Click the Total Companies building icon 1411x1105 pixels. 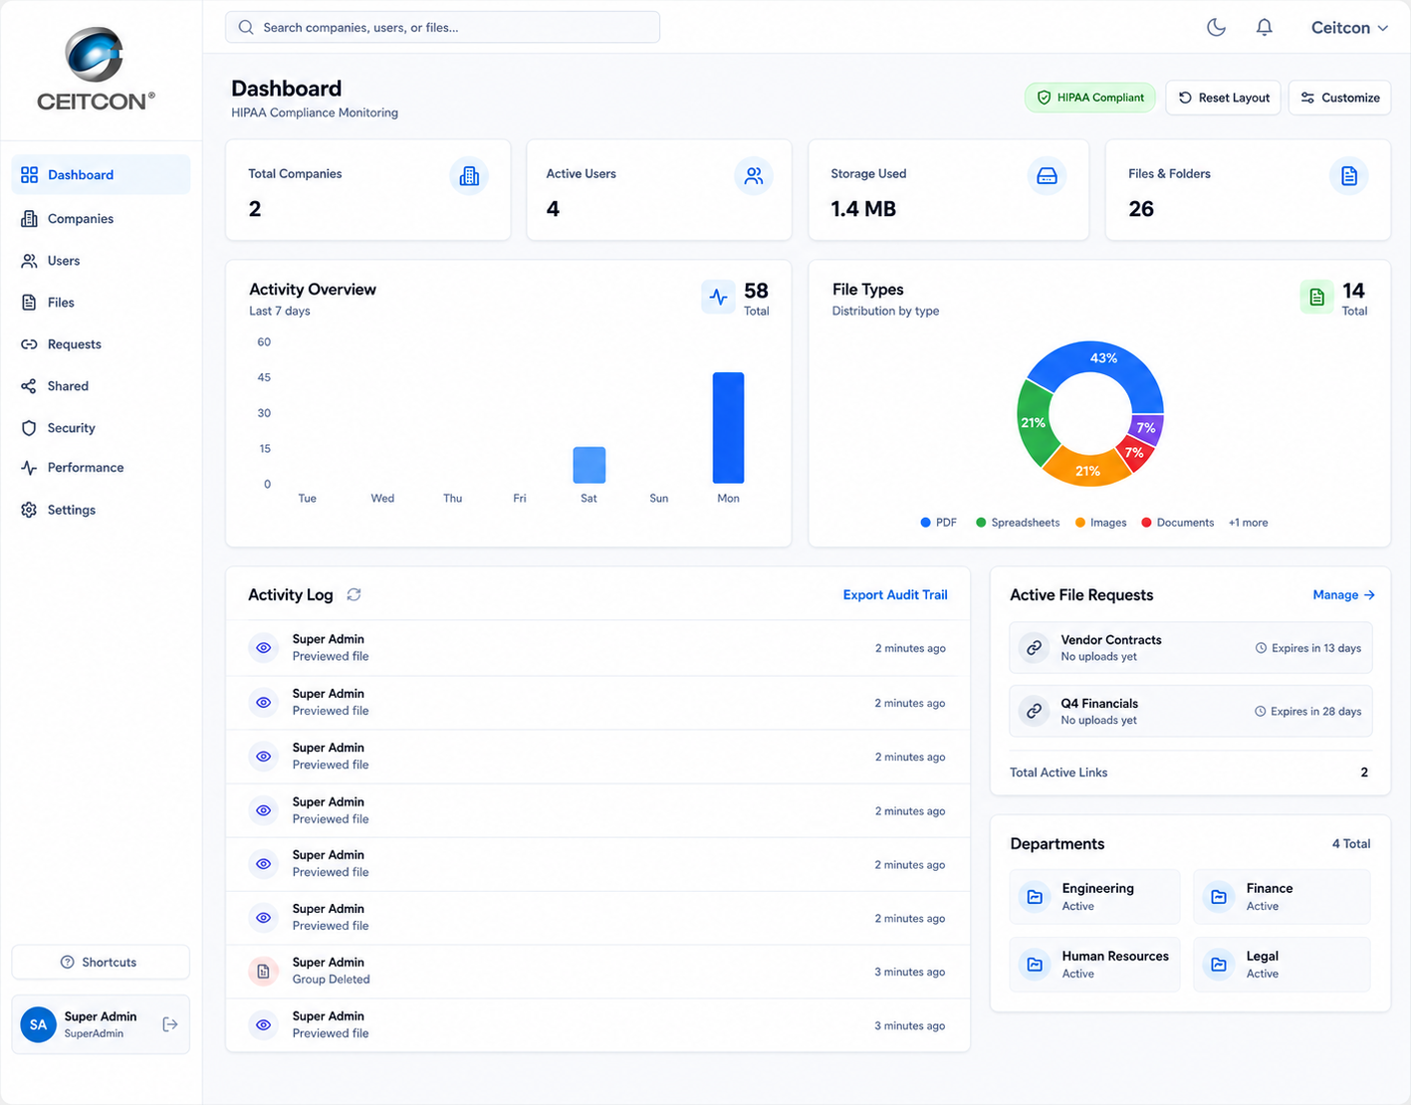coord(469,176)
